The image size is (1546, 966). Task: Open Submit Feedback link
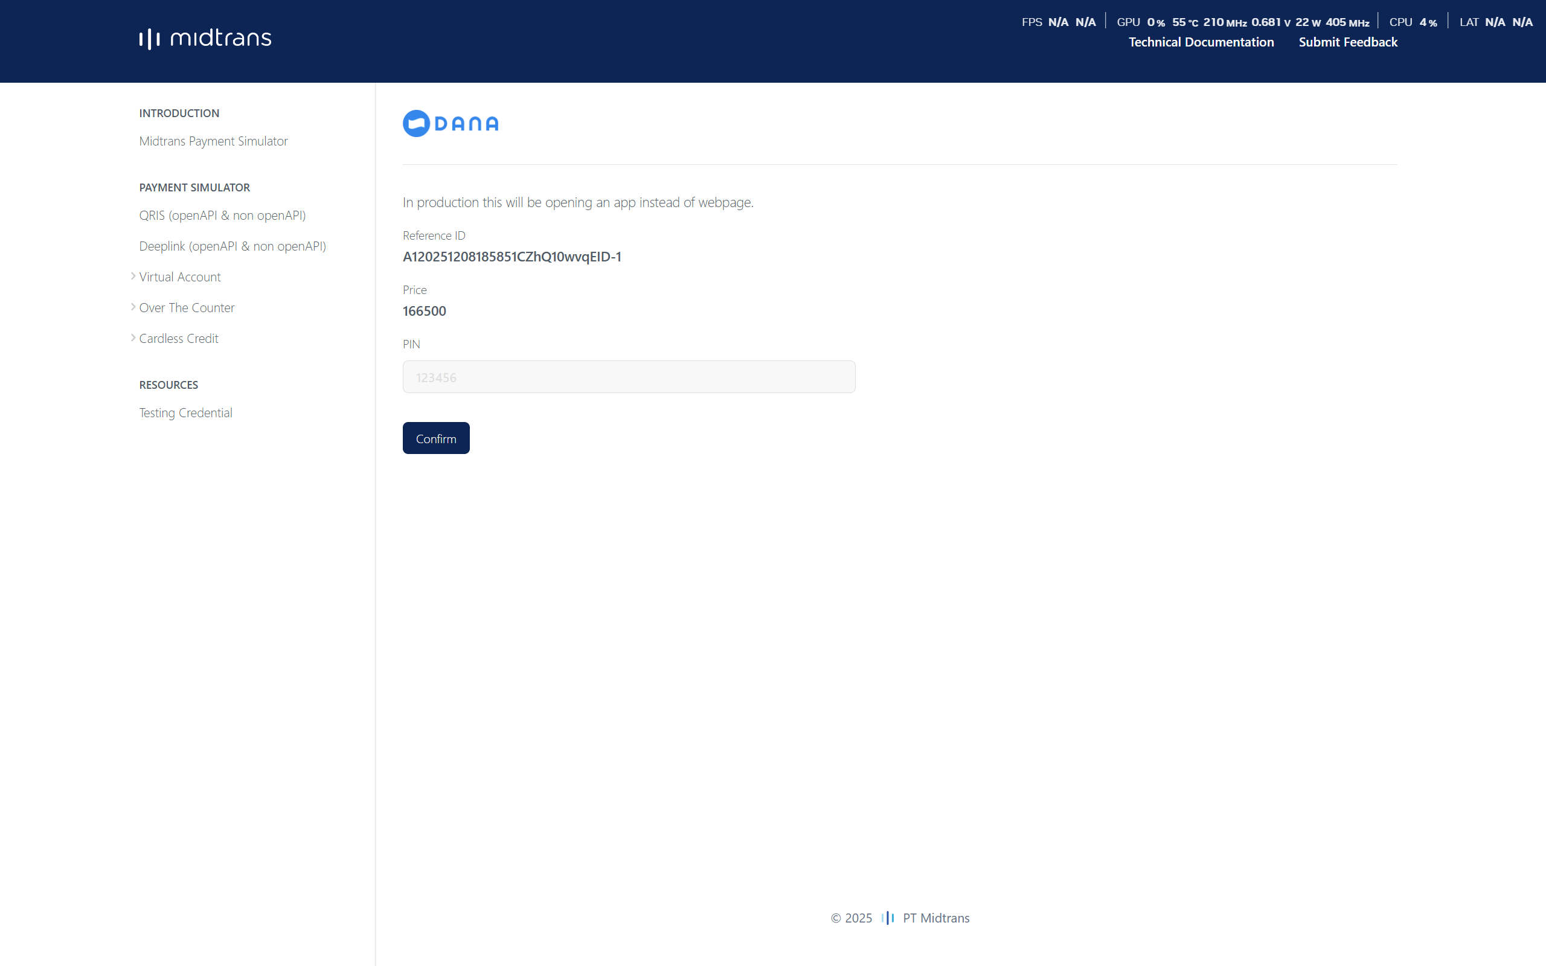tap(1347, 42)
